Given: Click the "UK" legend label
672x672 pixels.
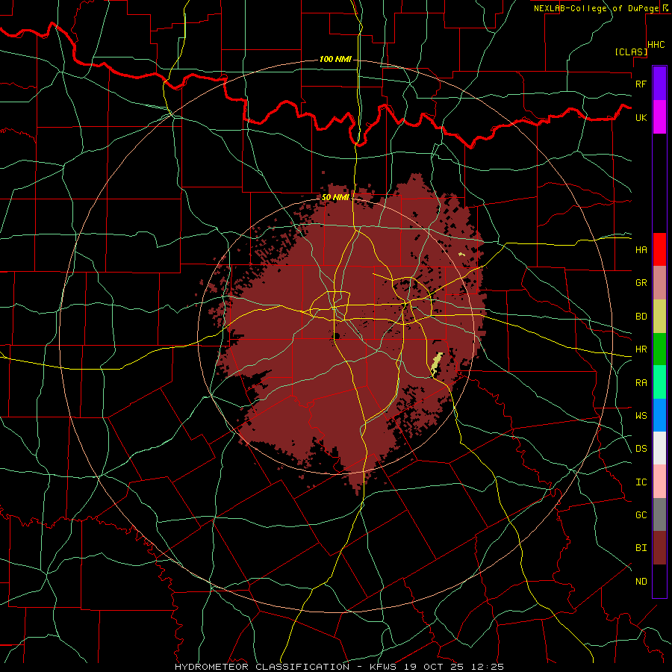Looking at the screenshot, I should 641,117.
